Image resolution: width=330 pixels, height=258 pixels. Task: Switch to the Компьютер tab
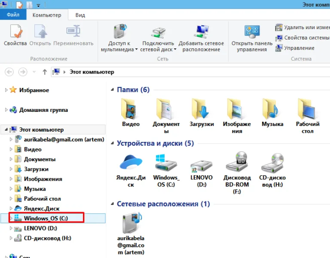point(47,15)
